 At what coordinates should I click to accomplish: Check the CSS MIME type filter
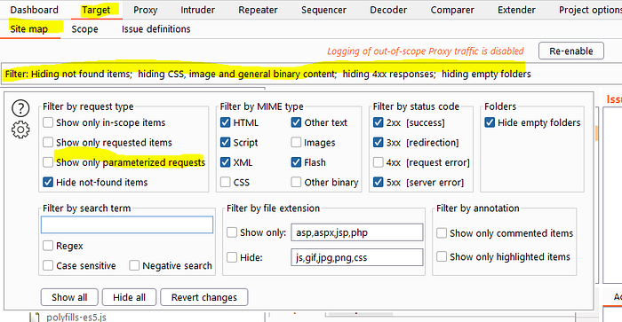[x=226, y=182]
